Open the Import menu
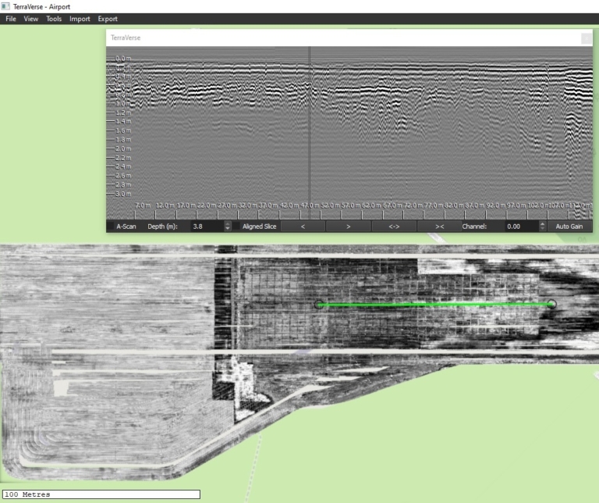The height and width of the screenshot is (503, 599). pyautogui.click(x=80, y=19)
